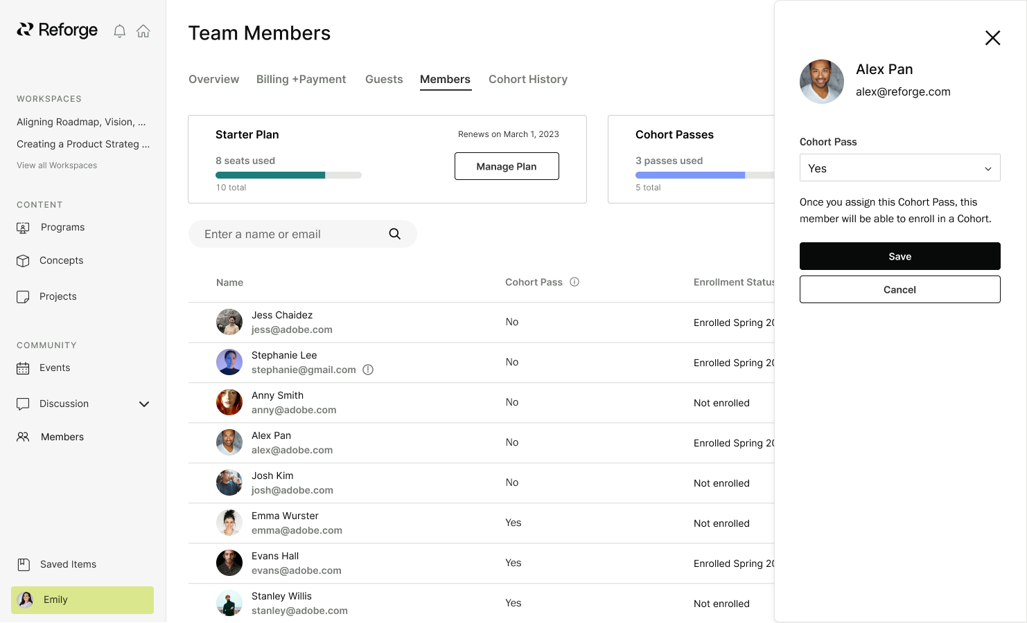Screen dimensions: 1027x623
Task: Open Aligning Roadmap, Vision workspace
Action: [x=81, y=122]
